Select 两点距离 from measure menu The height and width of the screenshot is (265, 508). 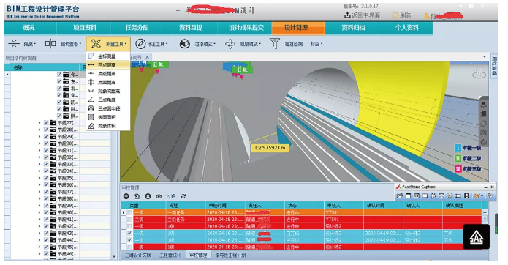pyautogui.click(x=108, y=65)
